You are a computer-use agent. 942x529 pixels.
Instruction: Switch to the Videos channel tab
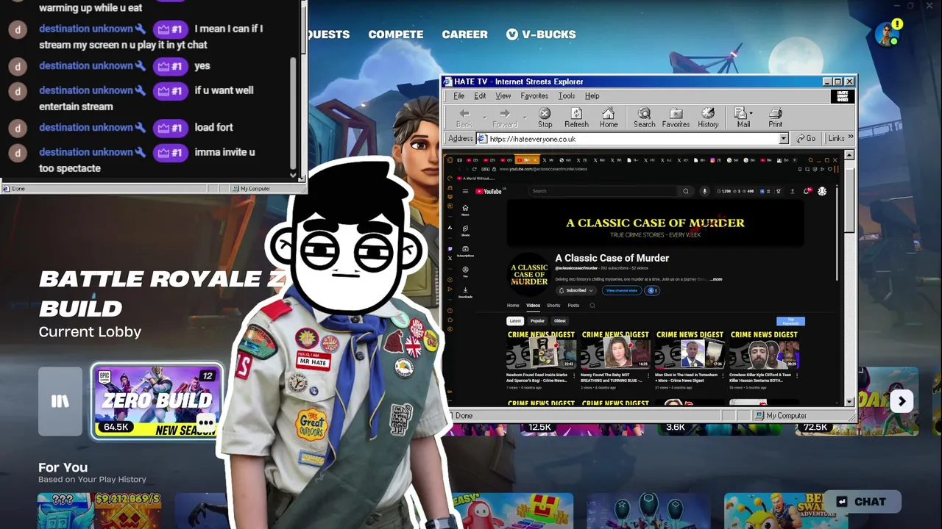pos(533,306)
